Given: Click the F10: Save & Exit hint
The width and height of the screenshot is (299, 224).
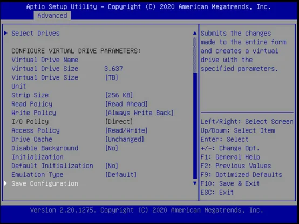Looking at the screenshot, I should coord(230,183).
